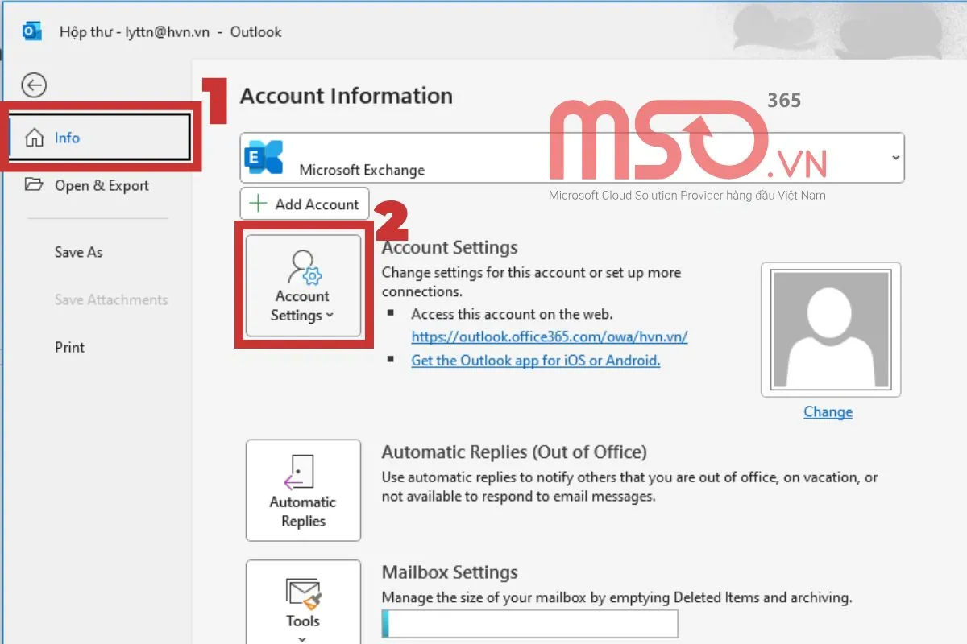Screen dimensions: 967x644
Task: Click Change under the profile picture
Action: point(828,411)
